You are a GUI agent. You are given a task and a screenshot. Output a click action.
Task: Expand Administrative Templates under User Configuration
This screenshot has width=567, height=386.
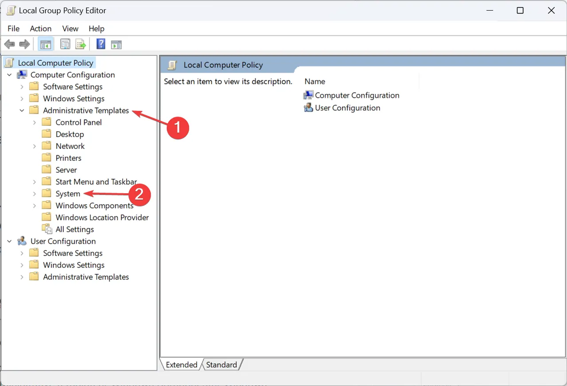coord(22,277)
